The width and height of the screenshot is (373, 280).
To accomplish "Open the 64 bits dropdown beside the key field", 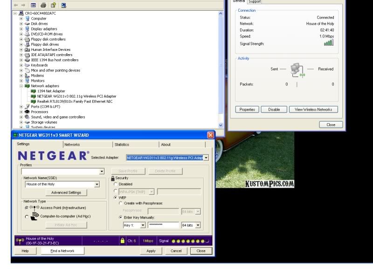I will (198, 225).
